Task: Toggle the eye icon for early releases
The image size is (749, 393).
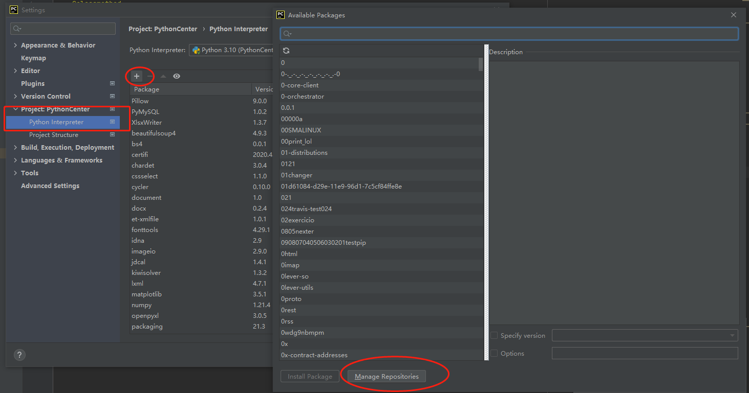Action: (x=177, y=76)
